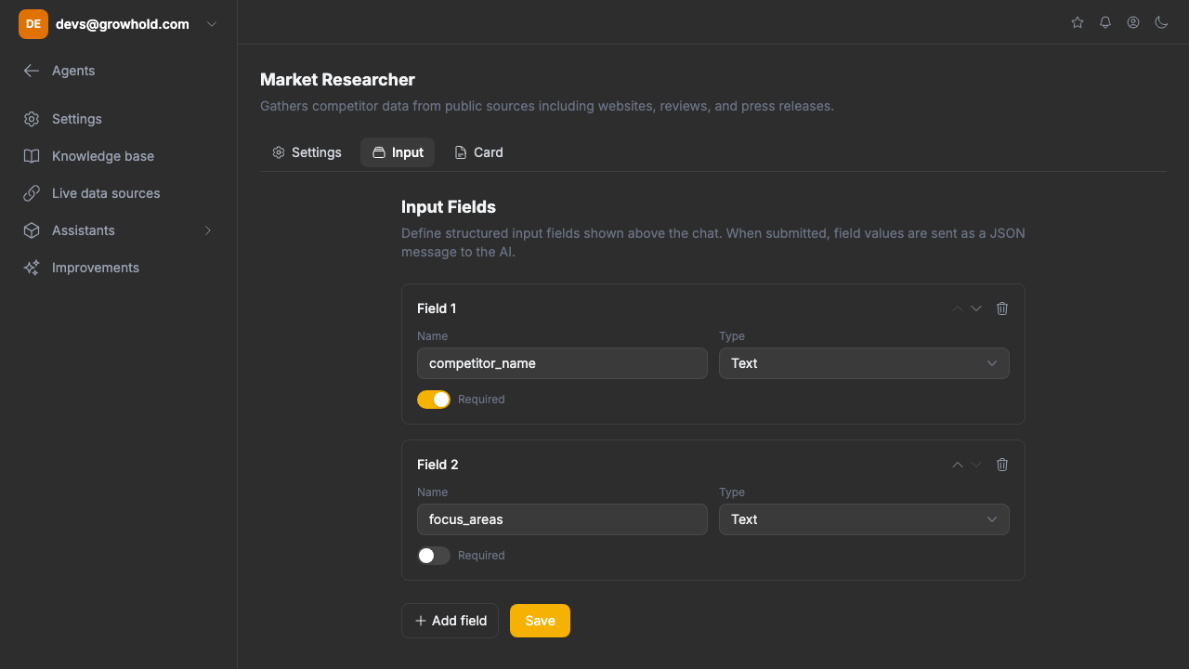The height and width of the screenshot is (669, 1189).
Task: Open the Settings gear in the sidebar
Action: [76, 118]
